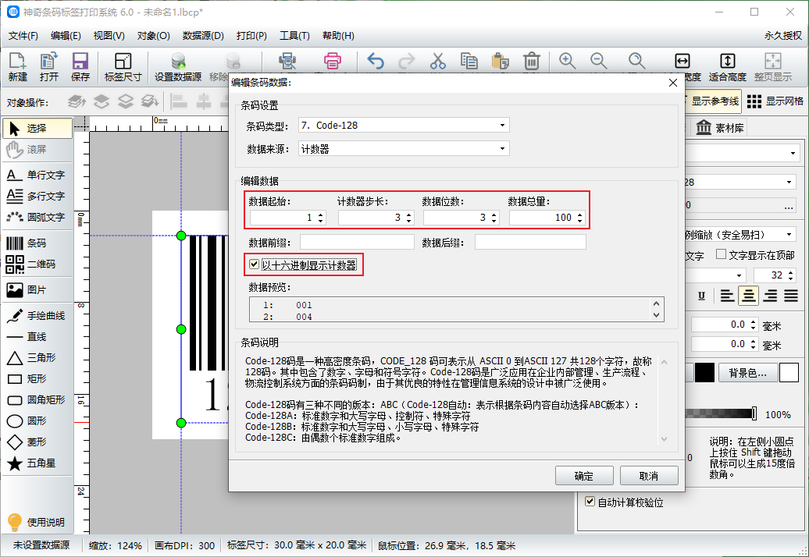Toggle the underline U formatting button

tap(701, 296)
